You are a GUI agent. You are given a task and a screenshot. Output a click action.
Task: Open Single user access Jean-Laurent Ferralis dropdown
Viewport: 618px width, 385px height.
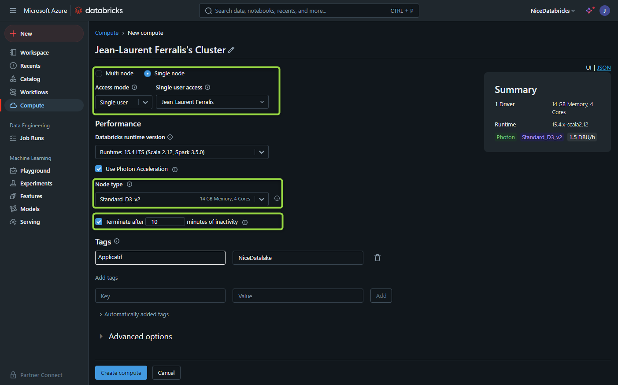coord(212,102)
